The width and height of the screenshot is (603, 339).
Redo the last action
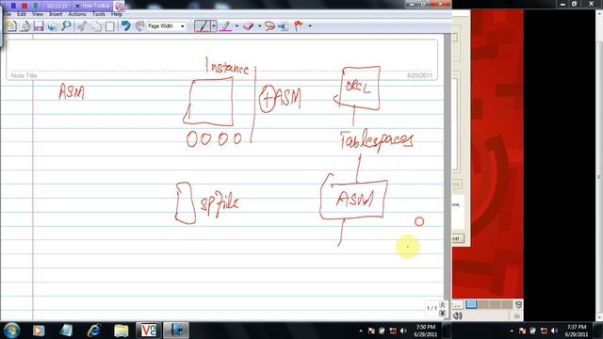pyautogui.click(x=139, y=26)
